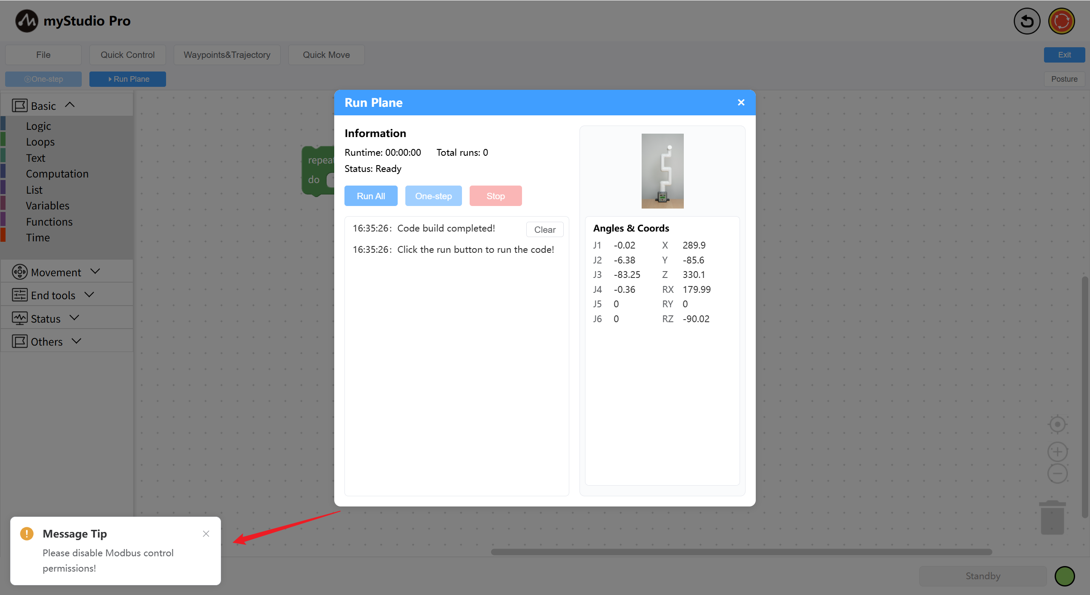
Task: Open the Waypoints&Trajectory tab
Action: pos(227,55)
